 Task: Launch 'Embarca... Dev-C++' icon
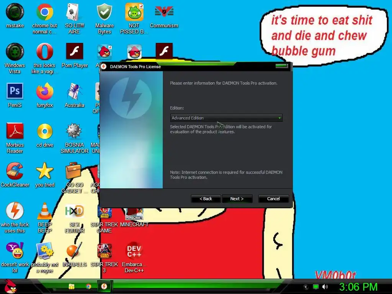[134, 251]
